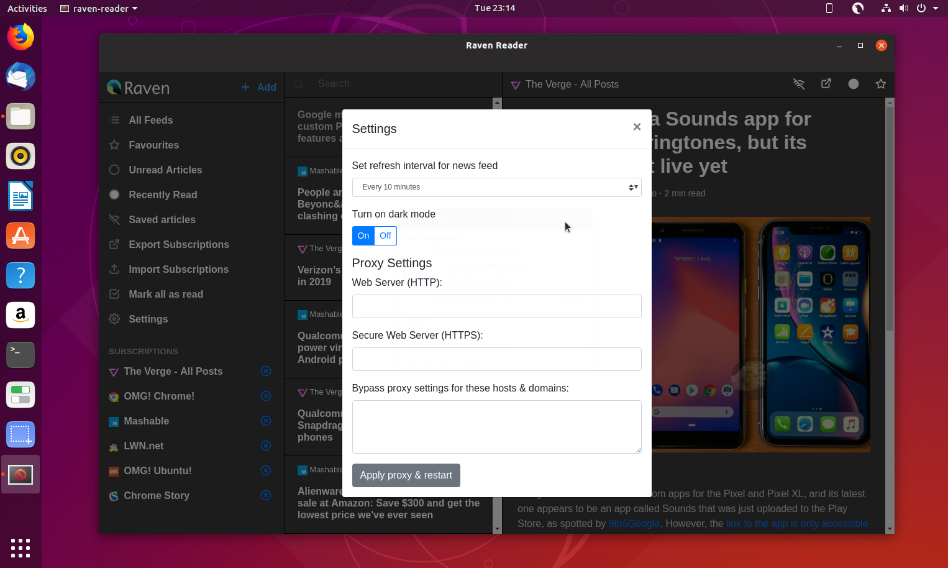
Task: Open the Tweaks toggle-switch app in the dock
Action: click(21, 395)
